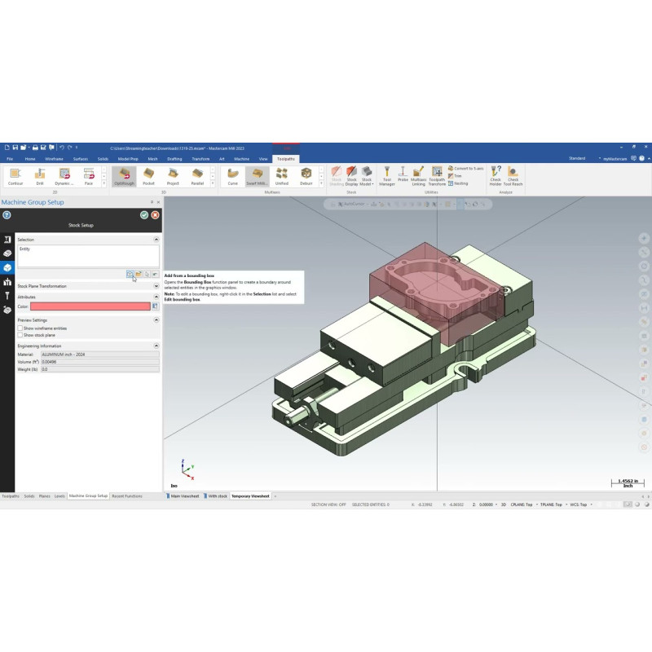Choose the Deburr multiaxis toolpath

[306, 175]
